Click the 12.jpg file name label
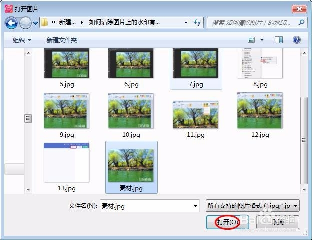312x240 pixels. click(260, 135)
